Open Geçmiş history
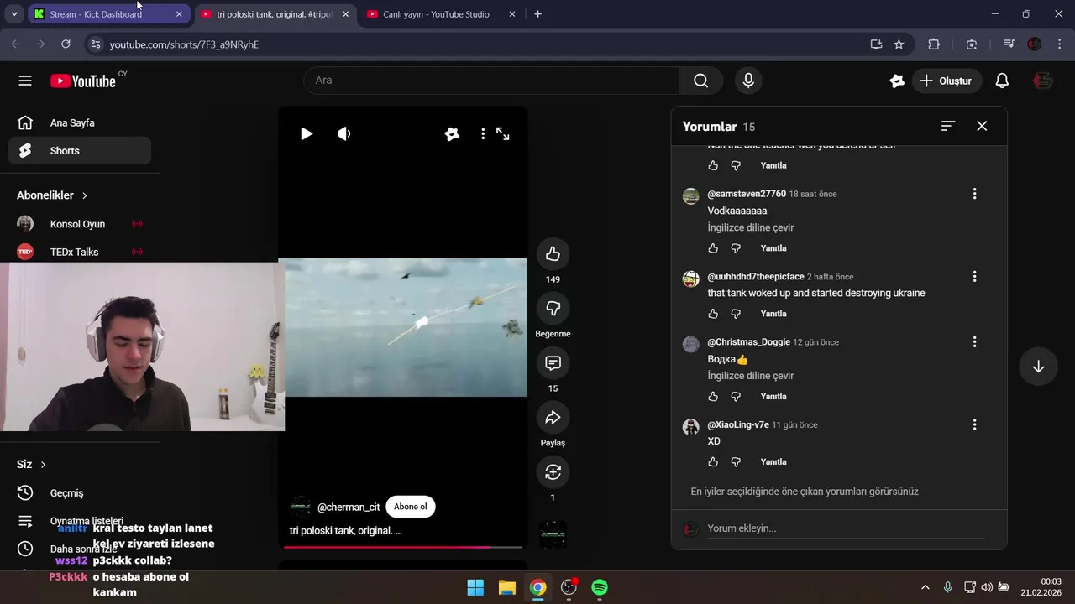The width and height of the screenshot is (1075, 604). point(80,493)
